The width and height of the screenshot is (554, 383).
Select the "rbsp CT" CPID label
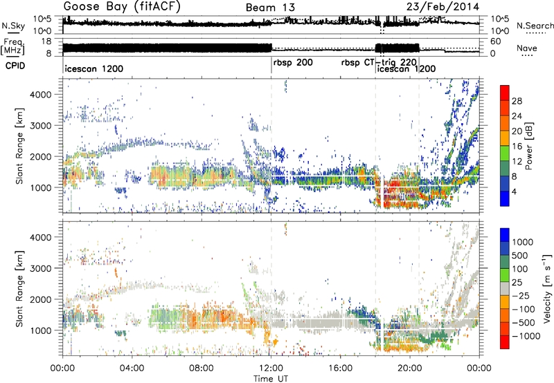tap(357, 63)
